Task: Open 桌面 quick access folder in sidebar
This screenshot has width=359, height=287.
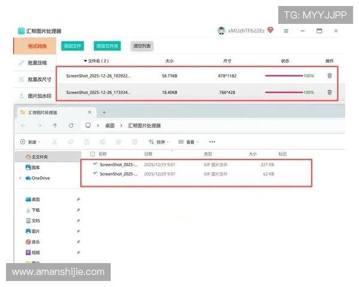Action: click(33, 199)
